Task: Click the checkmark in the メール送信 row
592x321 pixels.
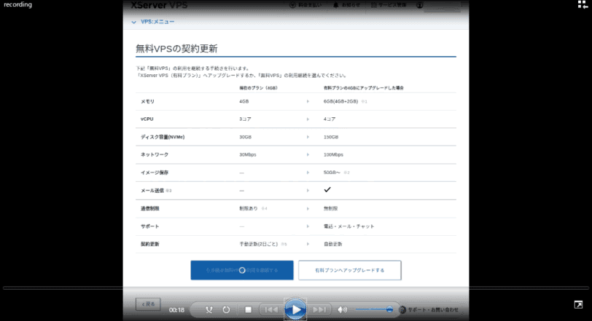Action: pos(327,189)
